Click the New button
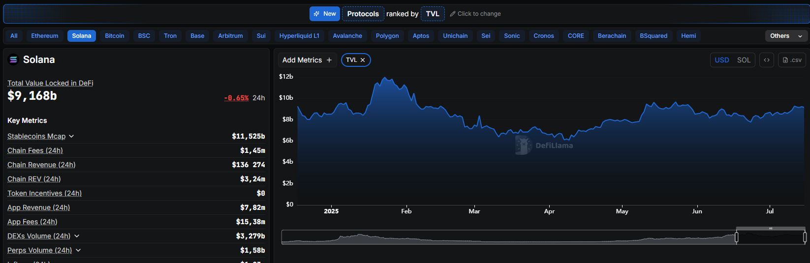 click(324, 14)
